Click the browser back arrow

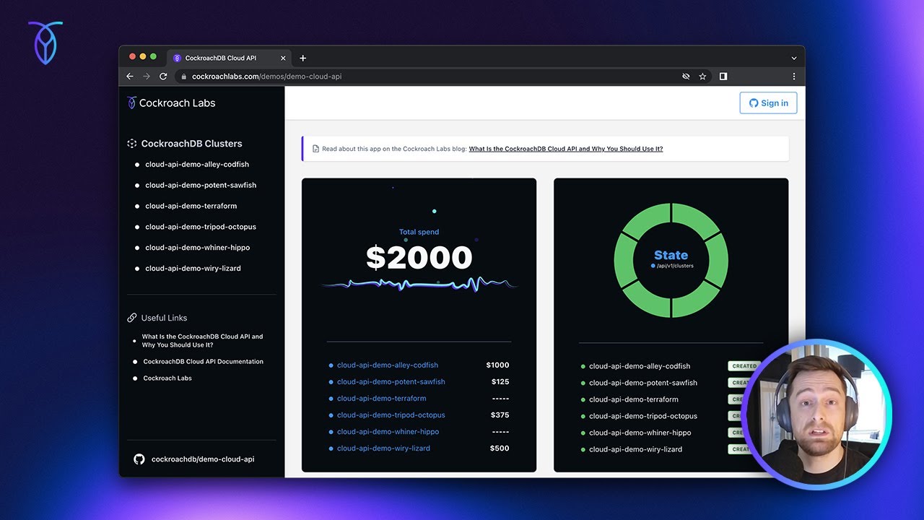(x=130, y=77)
